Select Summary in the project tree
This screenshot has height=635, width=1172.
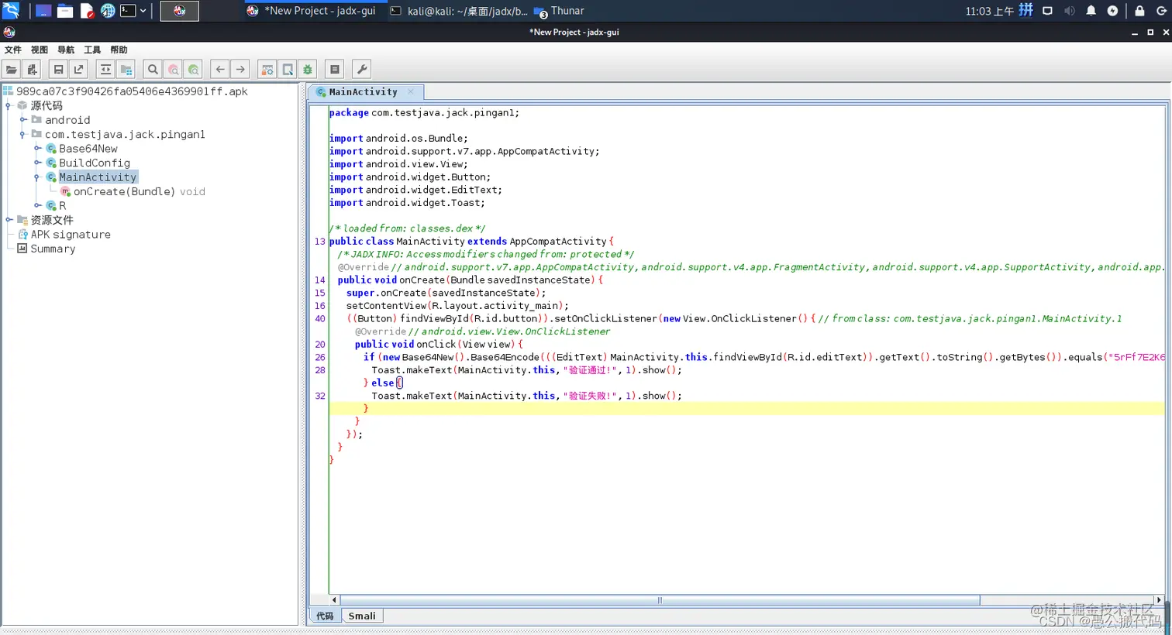pos(53,249)
